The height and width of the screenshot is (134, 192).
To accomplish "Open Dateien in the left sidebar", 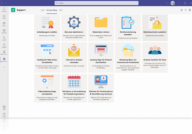I will tap(4, 46).
